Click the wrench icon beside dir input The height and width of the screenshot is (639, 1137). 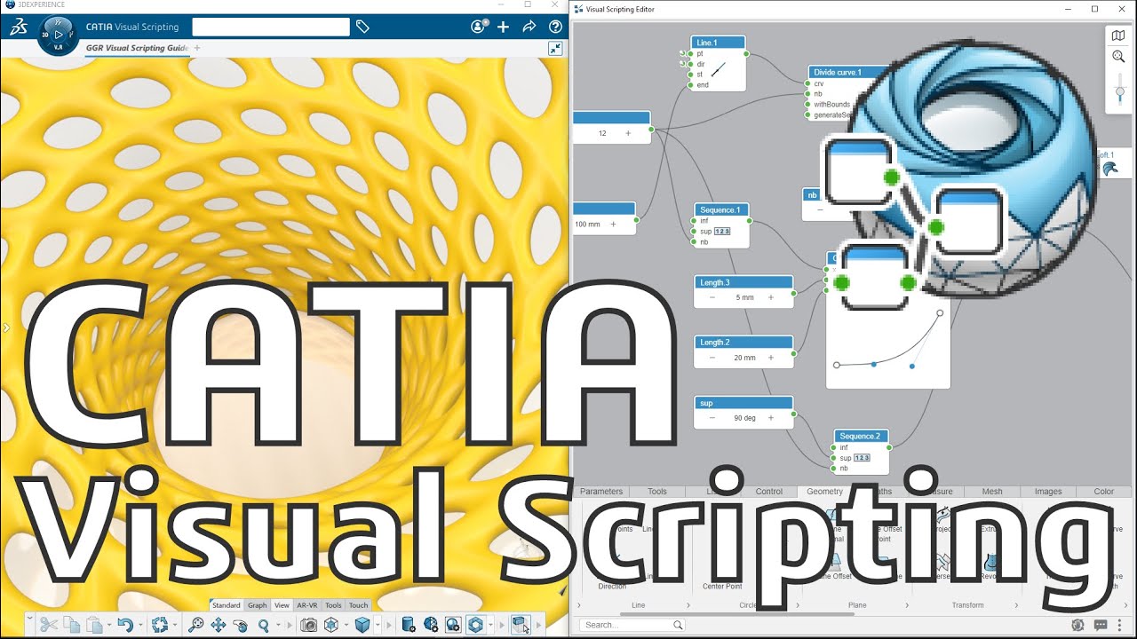[x=682, y=64]
